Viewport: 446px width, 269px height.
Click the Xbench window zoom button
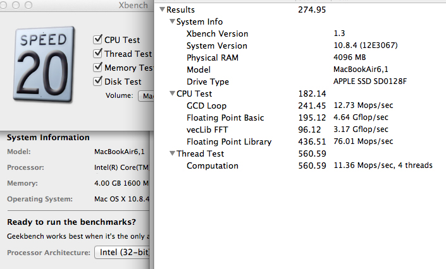point(28,5)
